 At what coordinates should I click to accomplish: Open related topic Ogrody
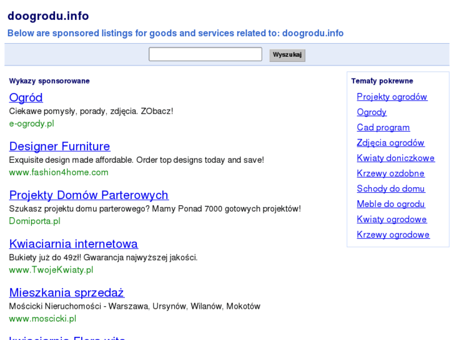372,112
